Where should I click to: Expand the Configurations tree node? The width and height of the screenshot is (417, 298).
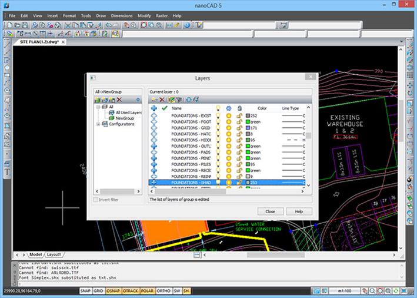pyautogui.click(x=98, y=124)
